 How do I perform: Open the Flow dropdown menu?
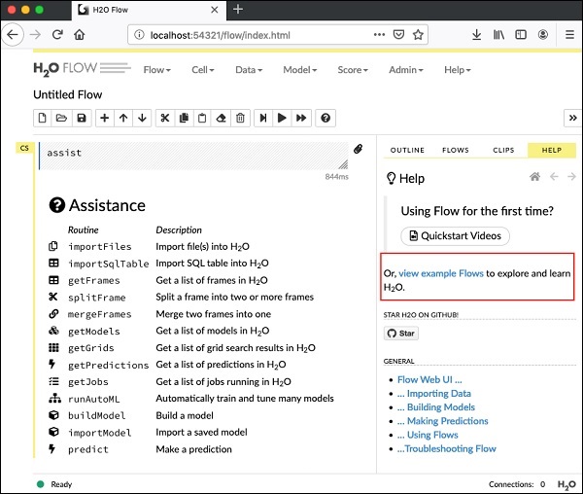[156, 70]
